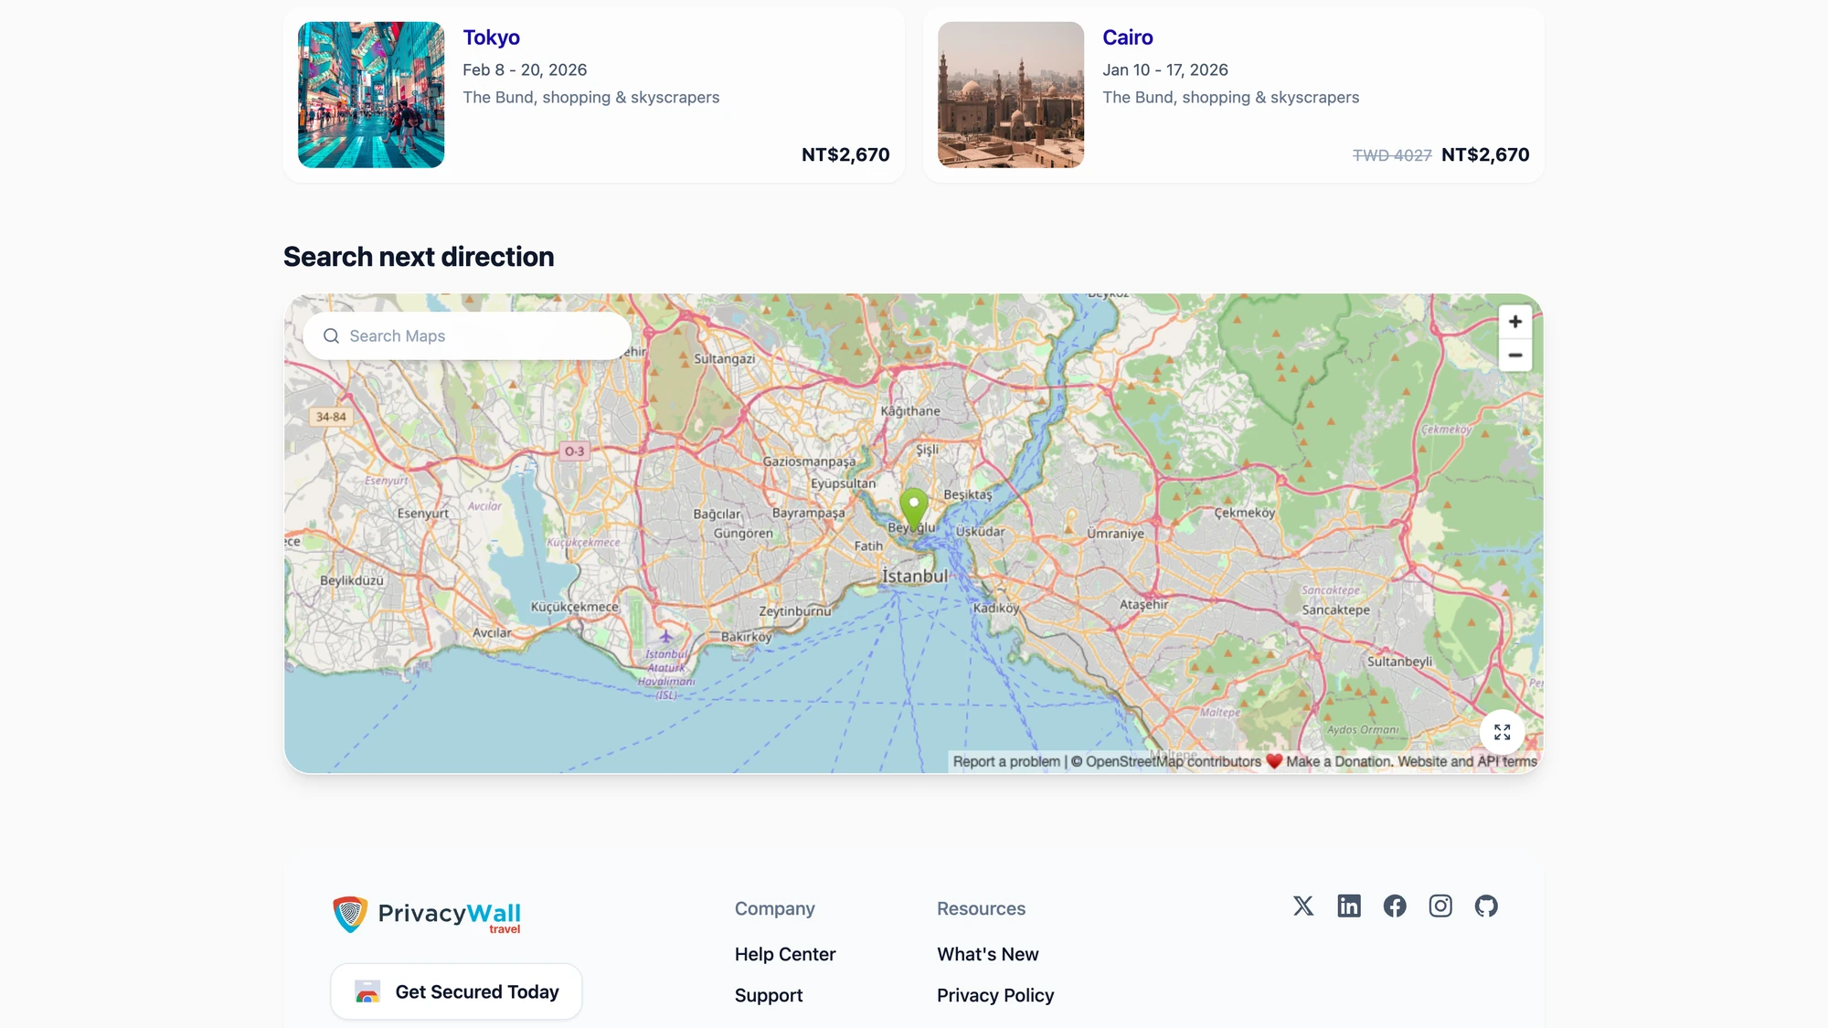
Task: Click the Search next direction heading
Action: 419,257
